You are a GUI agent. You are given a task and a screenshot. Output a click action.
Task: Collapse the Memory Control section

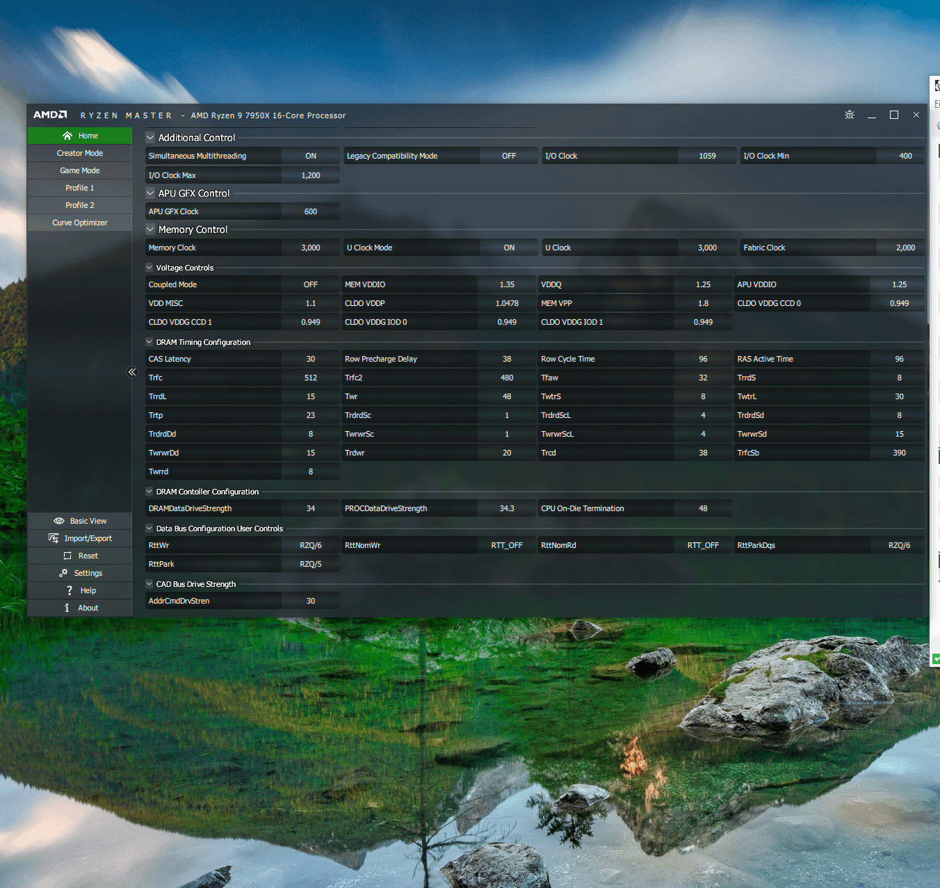150,229
